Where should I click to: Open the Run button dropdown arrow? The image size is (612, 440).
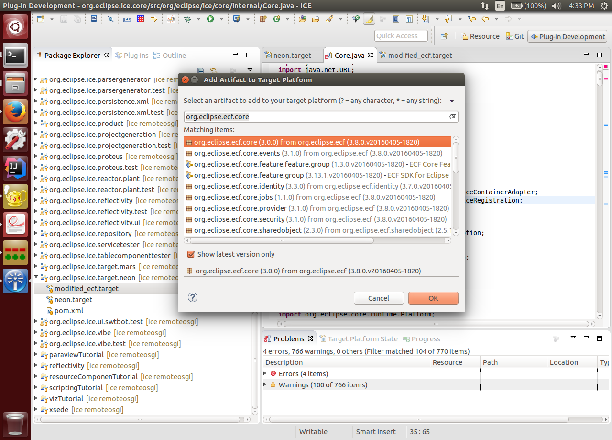220,19
